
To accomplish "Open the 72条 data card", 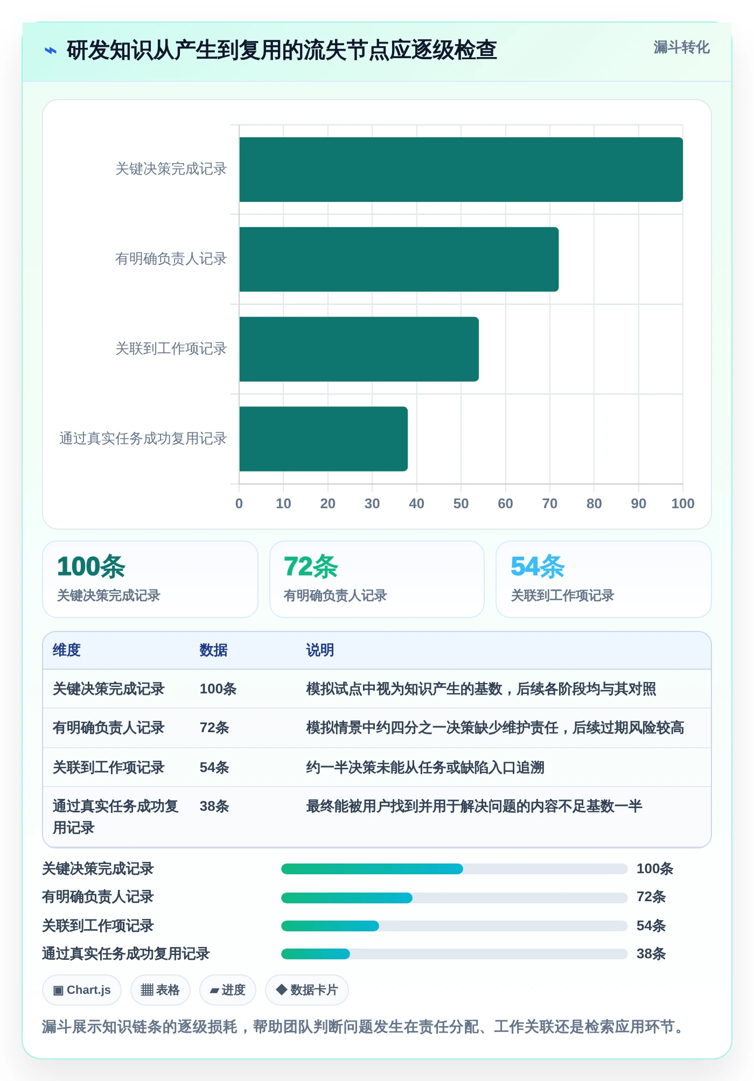I will coord(377,579).
